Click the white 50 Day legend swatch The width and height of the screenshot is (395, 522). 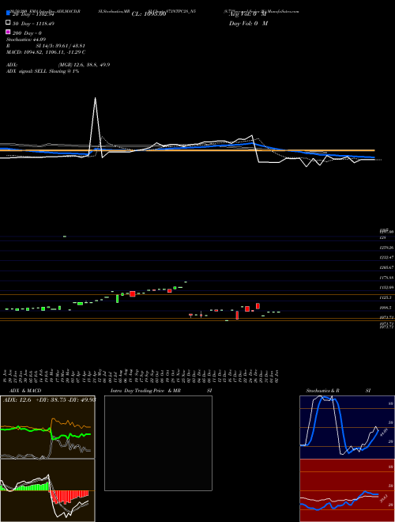[x=9, y=23]
